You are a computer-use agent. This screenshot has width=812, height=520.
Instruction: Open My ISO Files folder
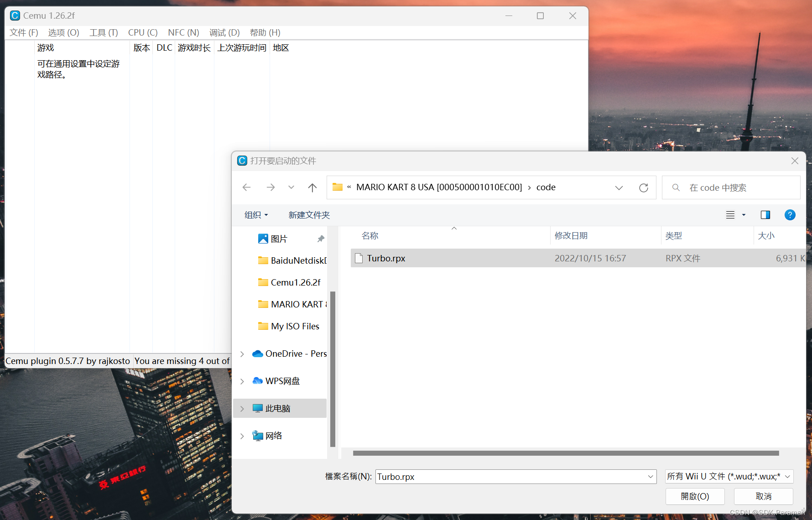[289, 326]
